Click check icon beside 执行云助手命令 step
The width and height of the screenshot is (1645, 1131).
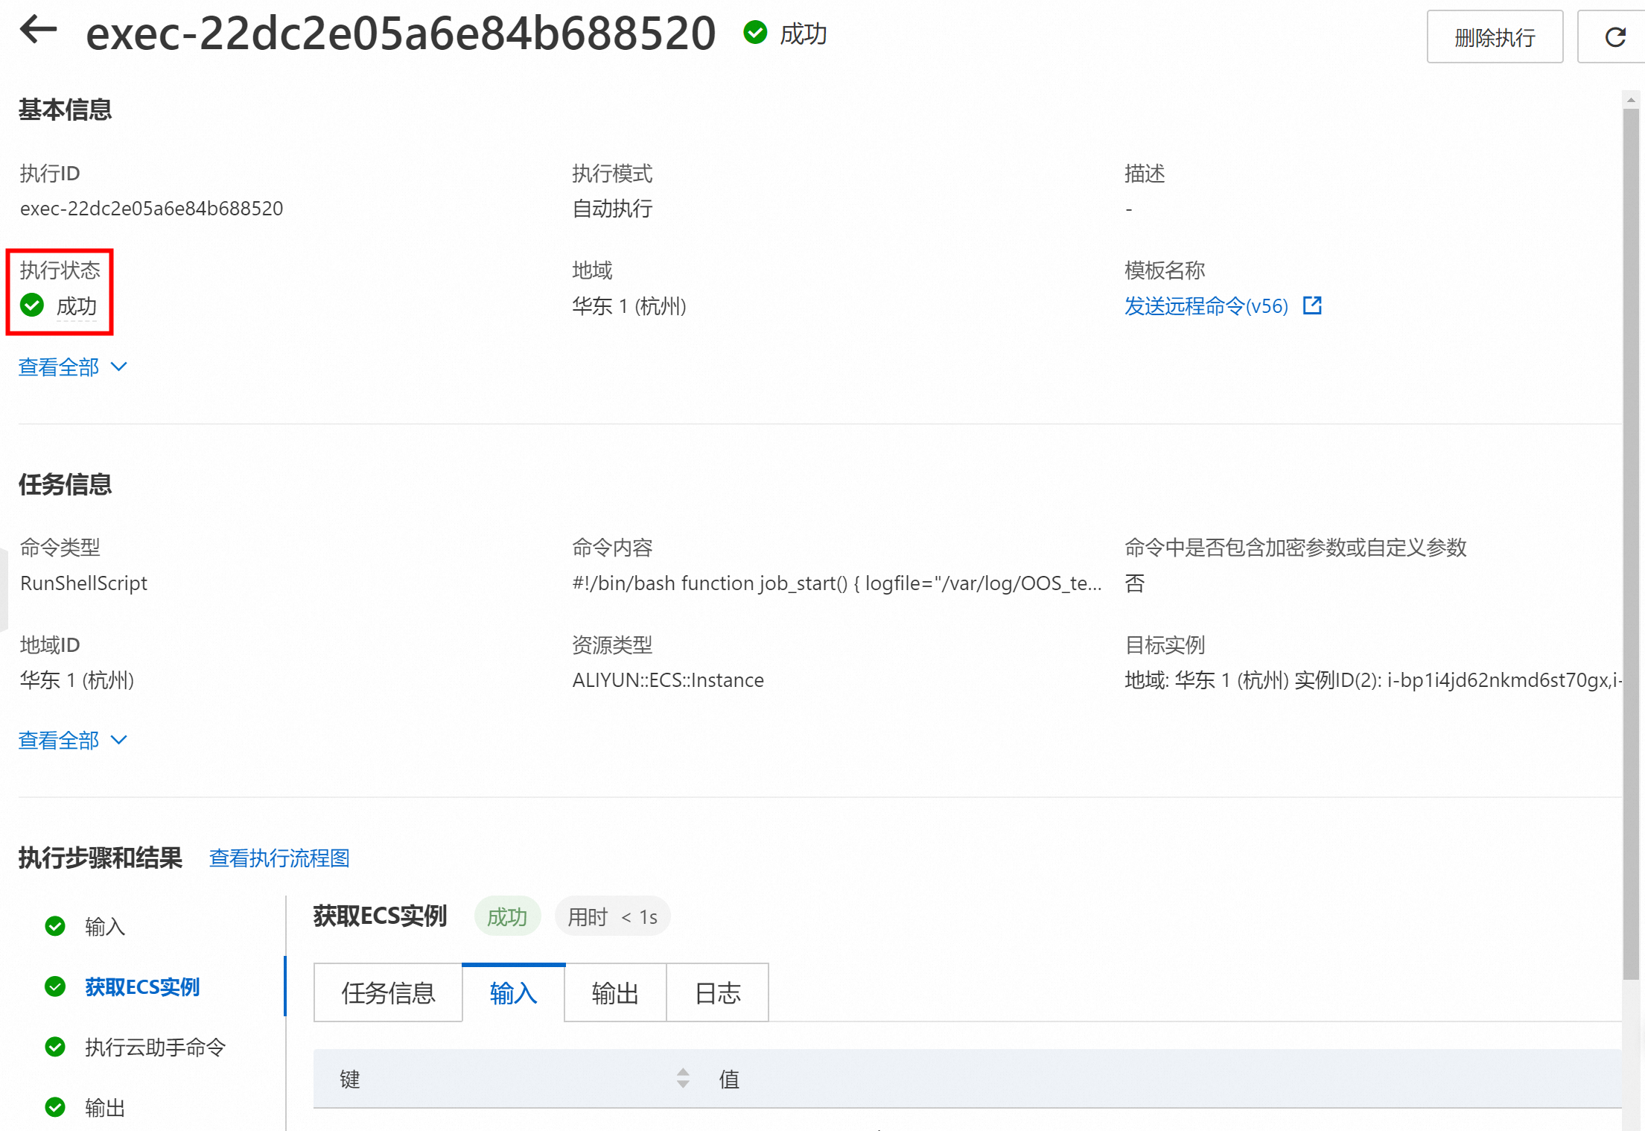pyautogui.click(x=55, y=1047)
